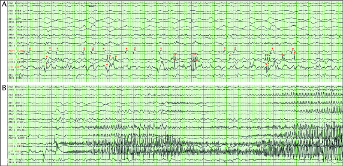
Task: Click the first red spike marker on the LAMY1 trace
Action: click(x=30, y=48)
